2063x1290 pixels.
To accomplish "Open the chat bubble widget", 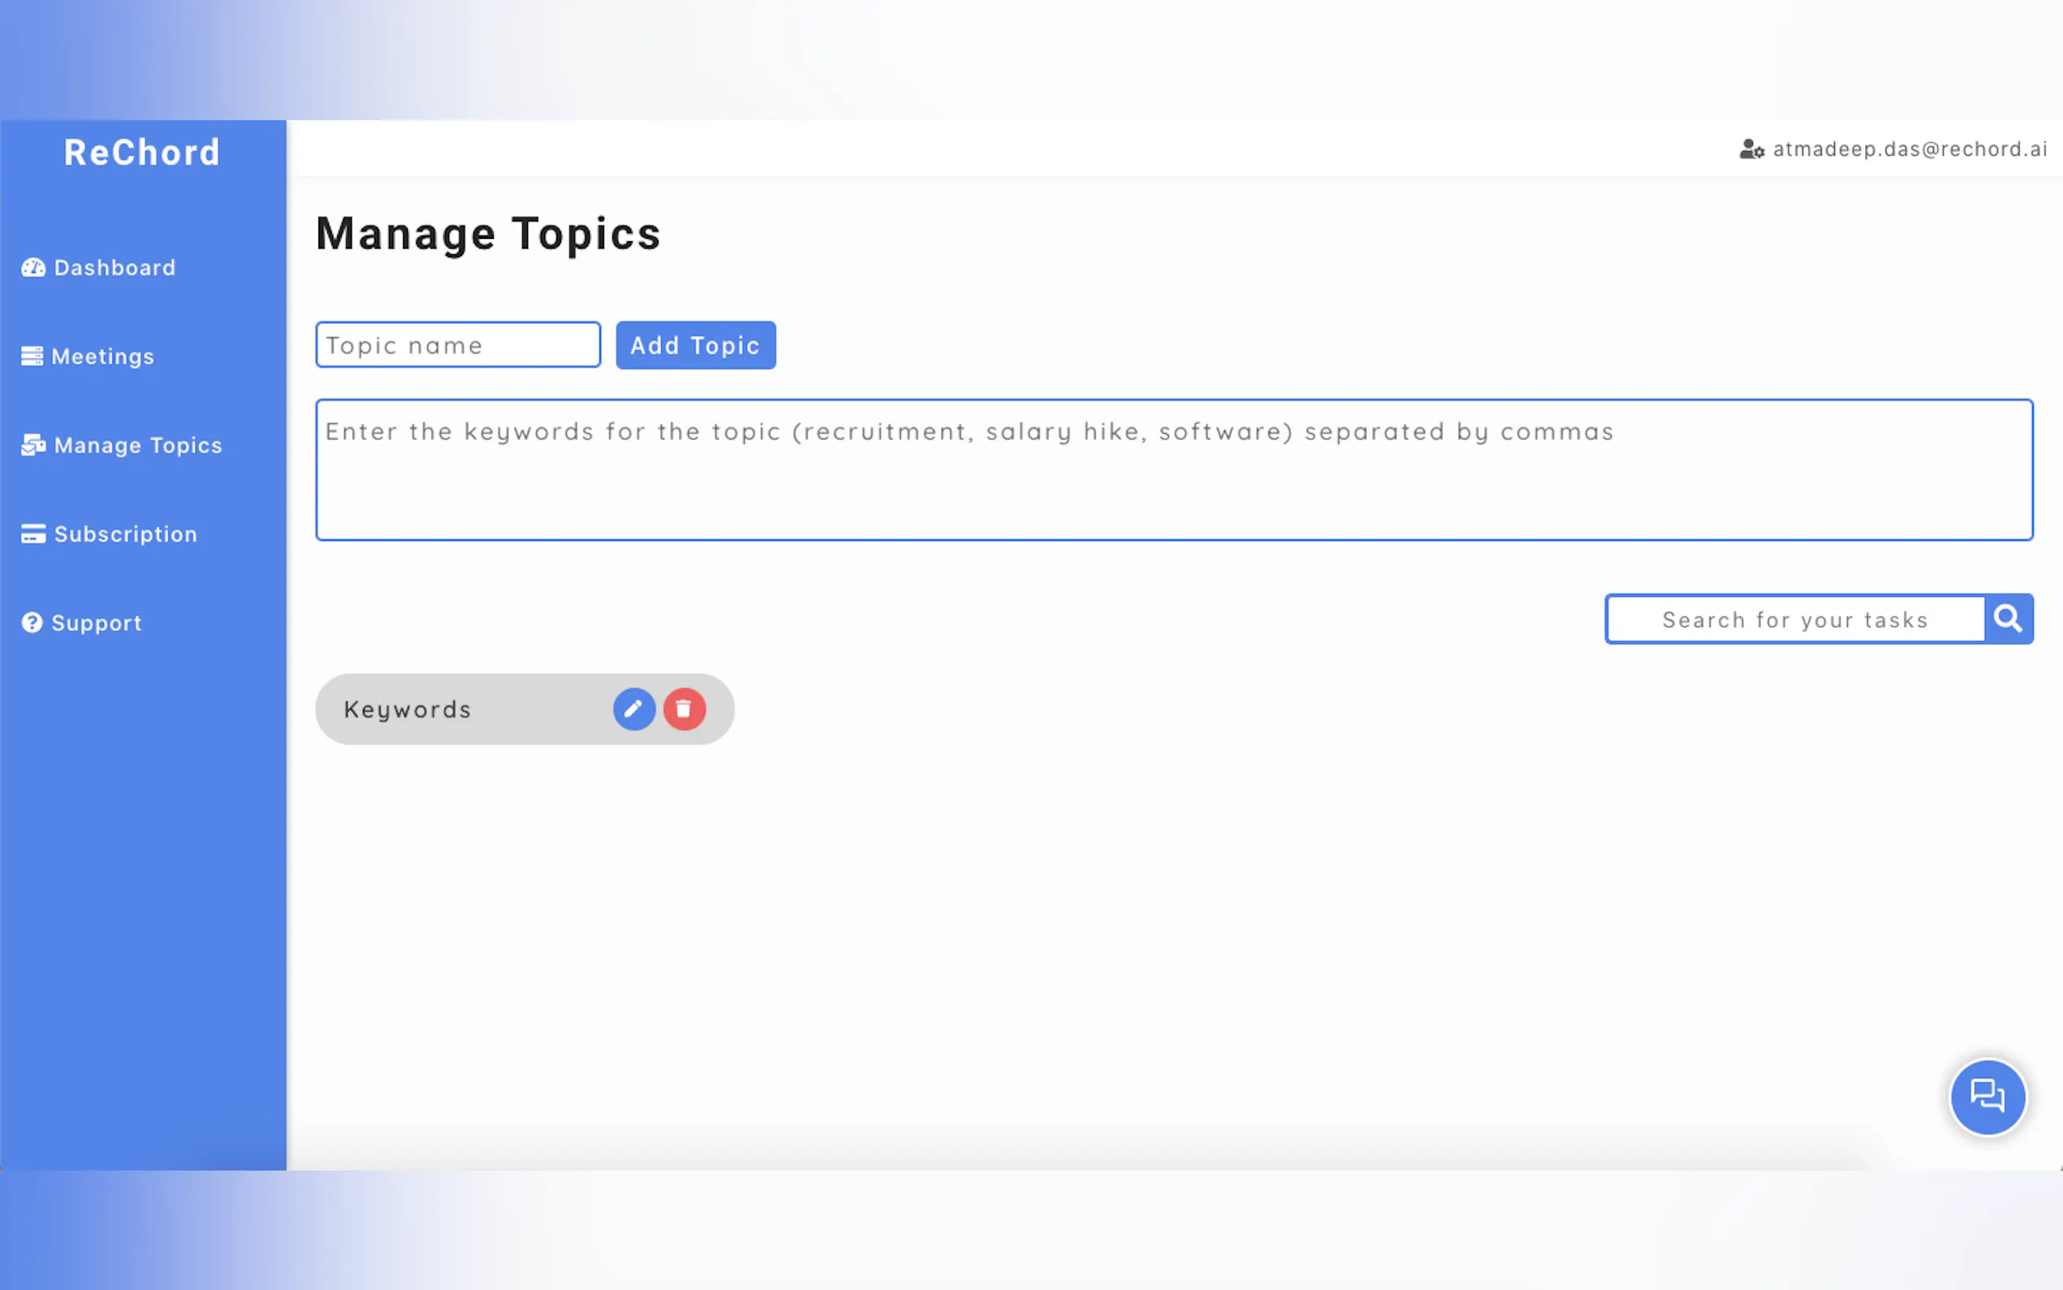I will [1987, 1097].
